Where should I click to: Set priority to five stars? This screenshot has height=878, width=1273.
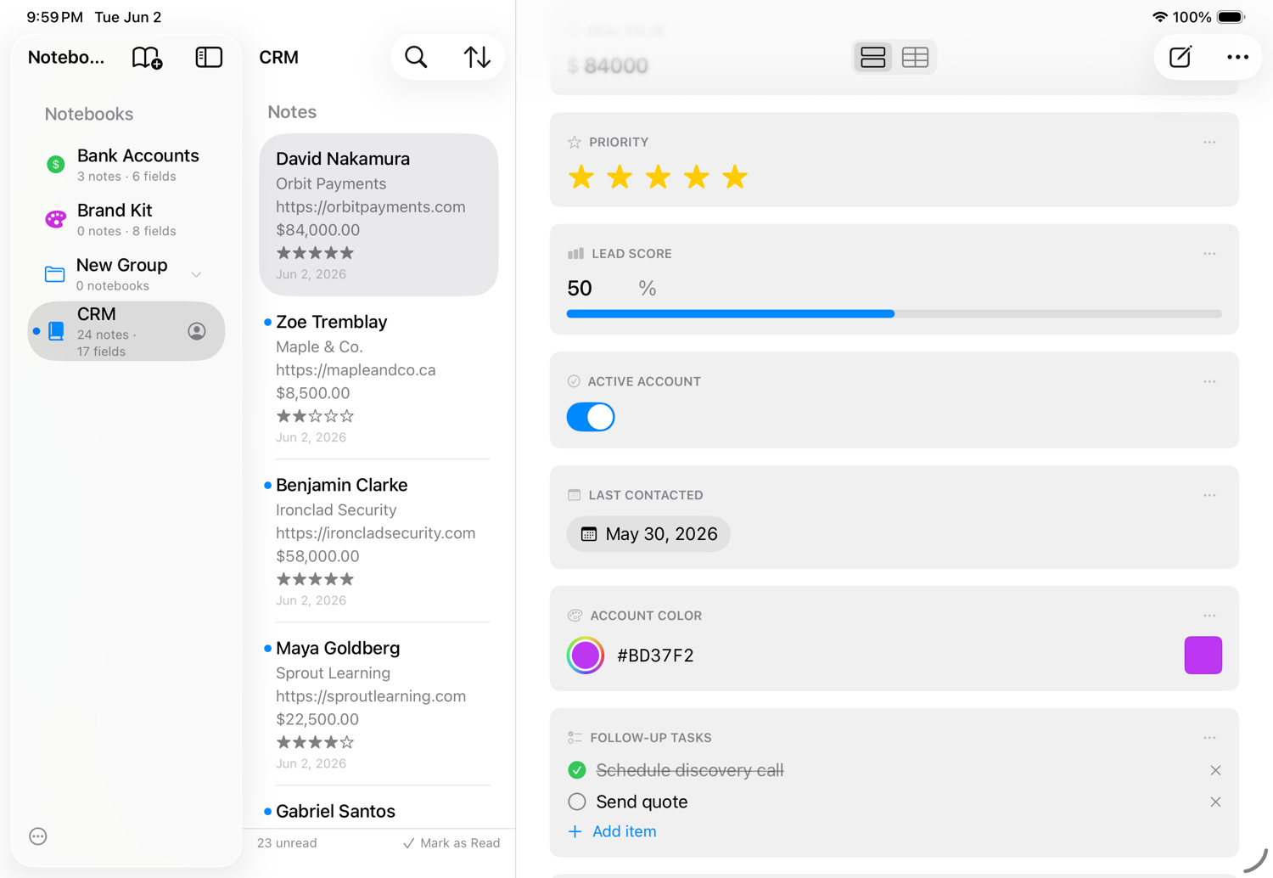(735, 177)
